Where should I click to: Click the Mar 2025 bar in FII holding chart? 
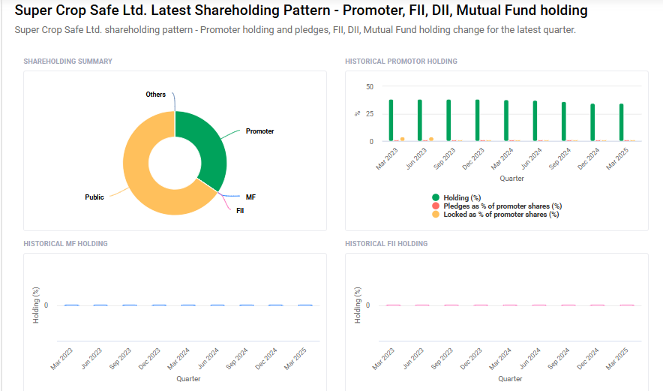[x=626, y=305]
